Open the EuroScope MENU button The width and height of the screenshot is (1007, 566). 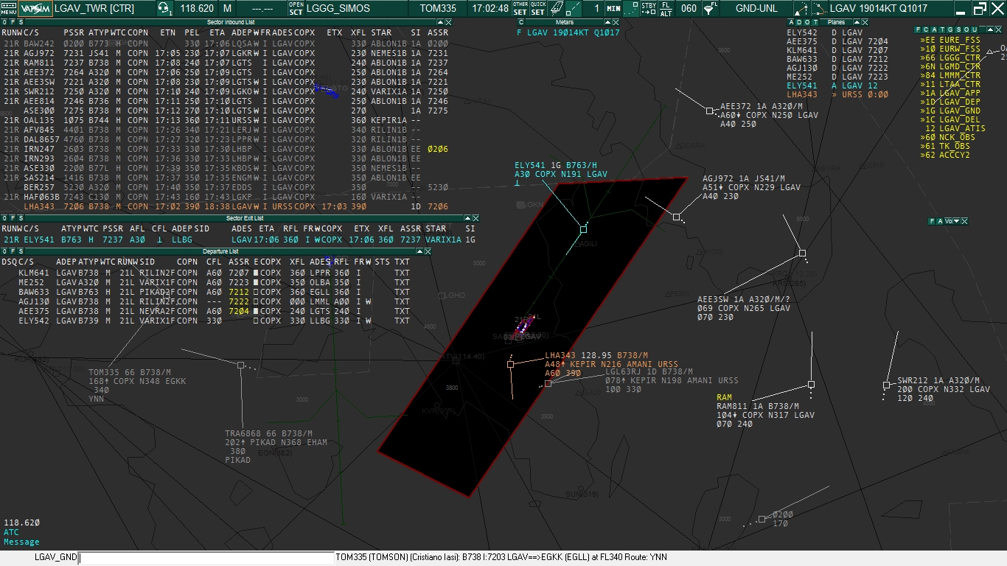click(9, 9)
